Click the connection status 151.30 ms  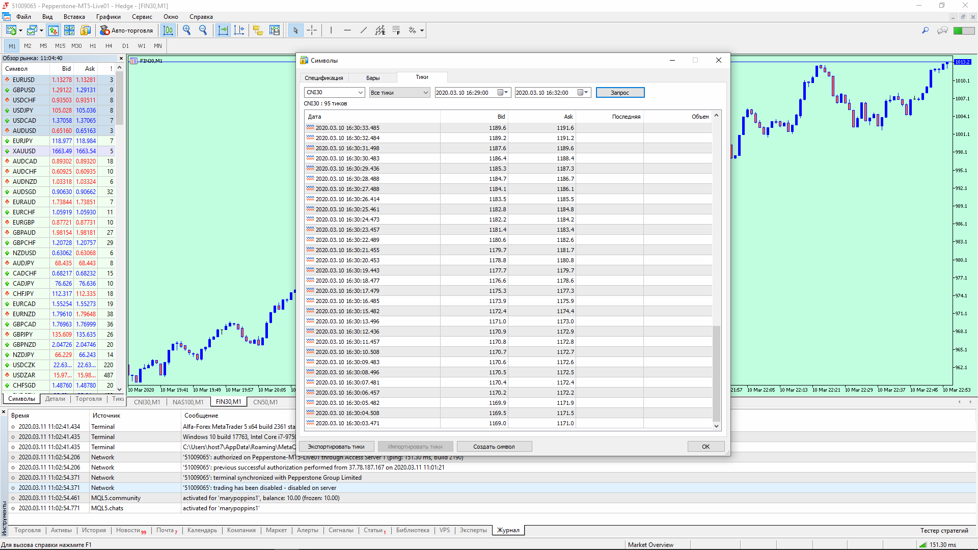[938, 544]
